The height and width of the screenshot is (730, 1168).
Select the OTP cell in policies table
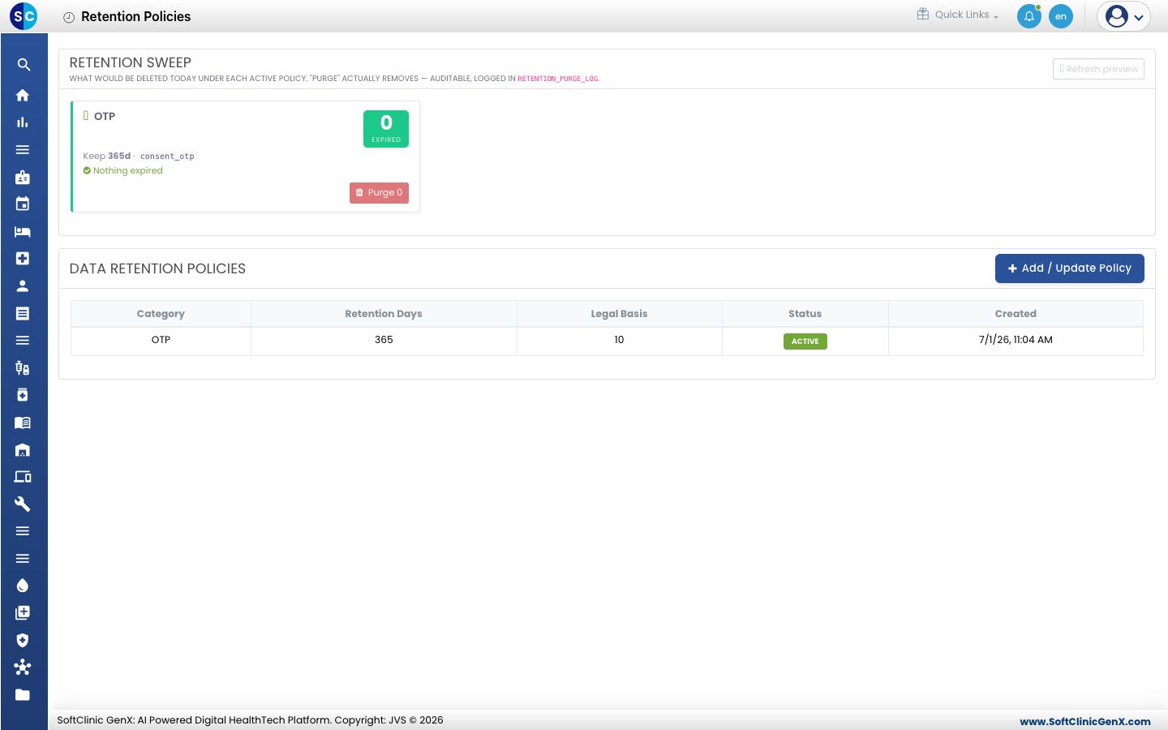pyautogui.click(x=161, y=340)
